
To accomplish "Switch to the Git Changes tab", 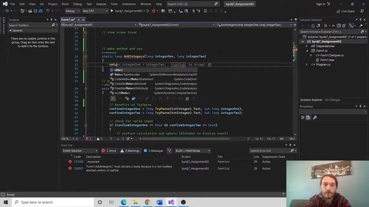I will tap(332, 99).
